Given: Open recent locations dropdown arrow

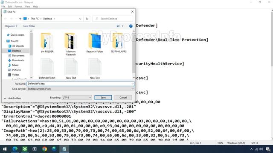Looking at the screenshot, I should pyautogui.click(x=16, y=19).
